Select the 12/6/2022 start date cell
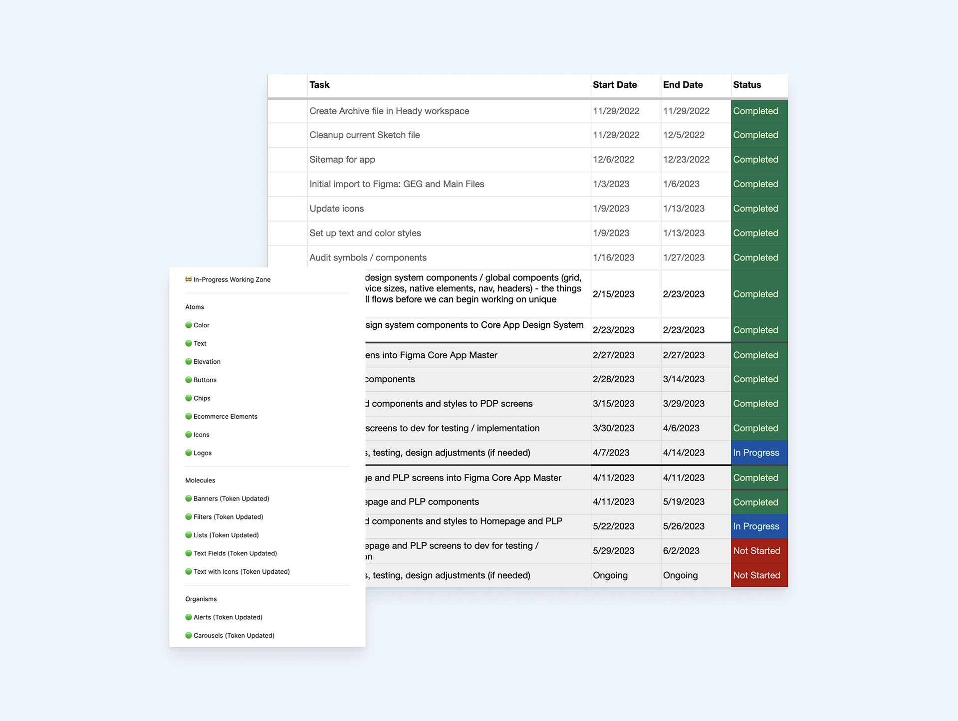 [626, 160]
